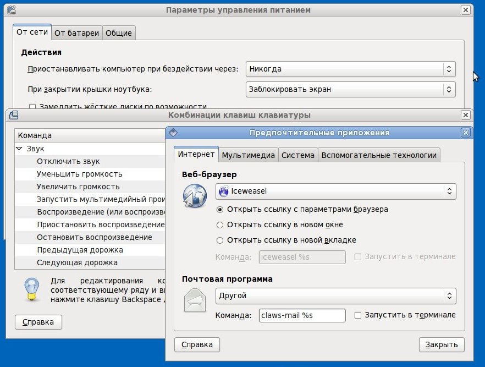Open the 'Другой' mail program dropdown
Screen dimensions: 485x367
pyautogui.click(x=335, y=296)
